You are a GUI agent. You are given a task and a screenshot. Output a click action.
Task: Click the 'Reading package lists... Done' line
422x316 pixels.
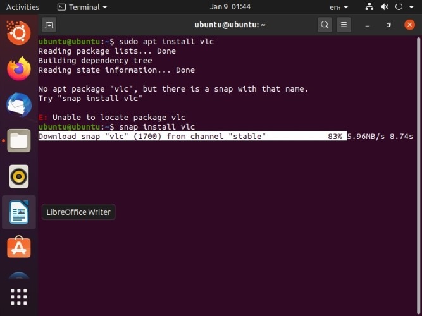[107, 51]
